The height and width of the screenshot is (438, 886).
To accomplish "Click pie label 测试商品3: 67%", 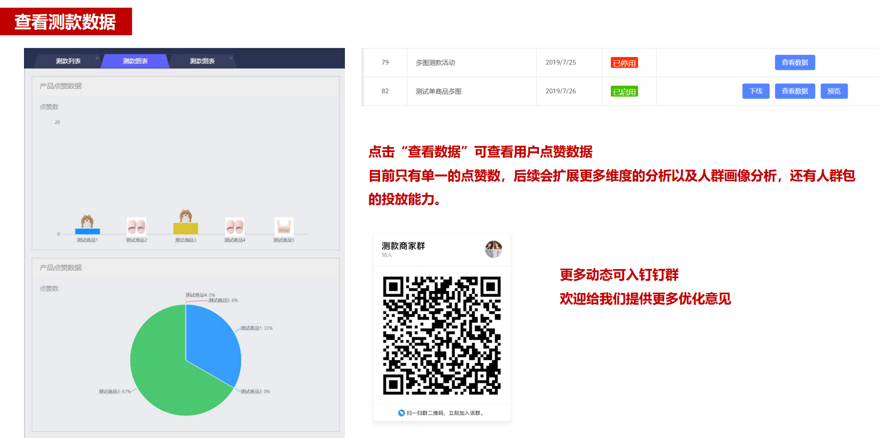I will tap(115, 392).
